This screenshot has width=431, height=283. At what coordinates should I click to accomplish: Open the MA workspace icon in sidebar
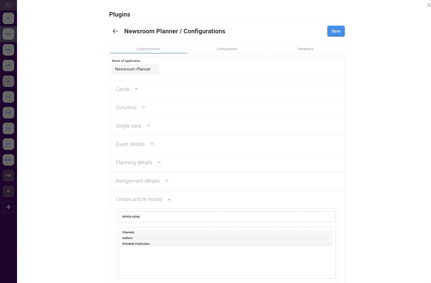(8, 50)
